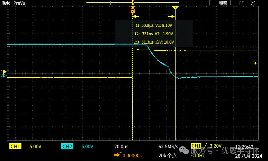Select the cyan CH2 channel badge
Viewport: 268px width, 161px height.
(x=67, y=147)
